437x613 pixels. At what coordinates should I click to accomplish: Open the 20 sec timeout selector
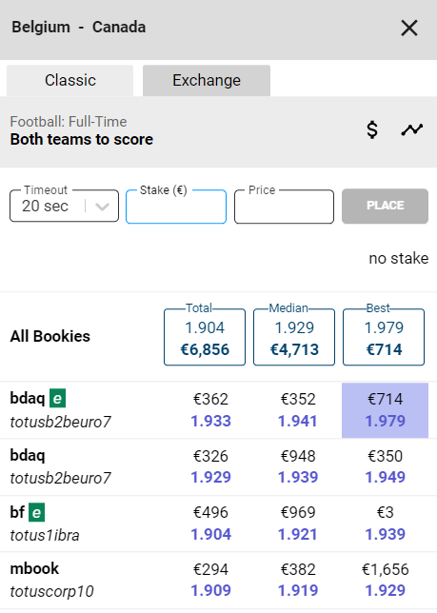click(64, 206)
